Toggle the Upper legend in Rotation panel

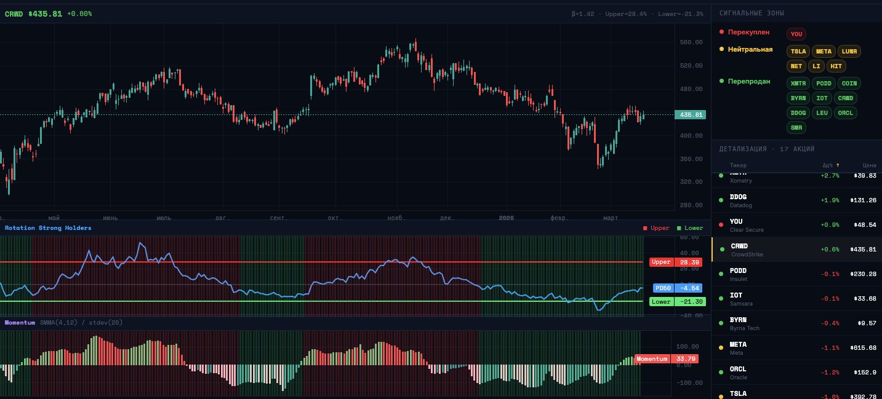(656, 228)
